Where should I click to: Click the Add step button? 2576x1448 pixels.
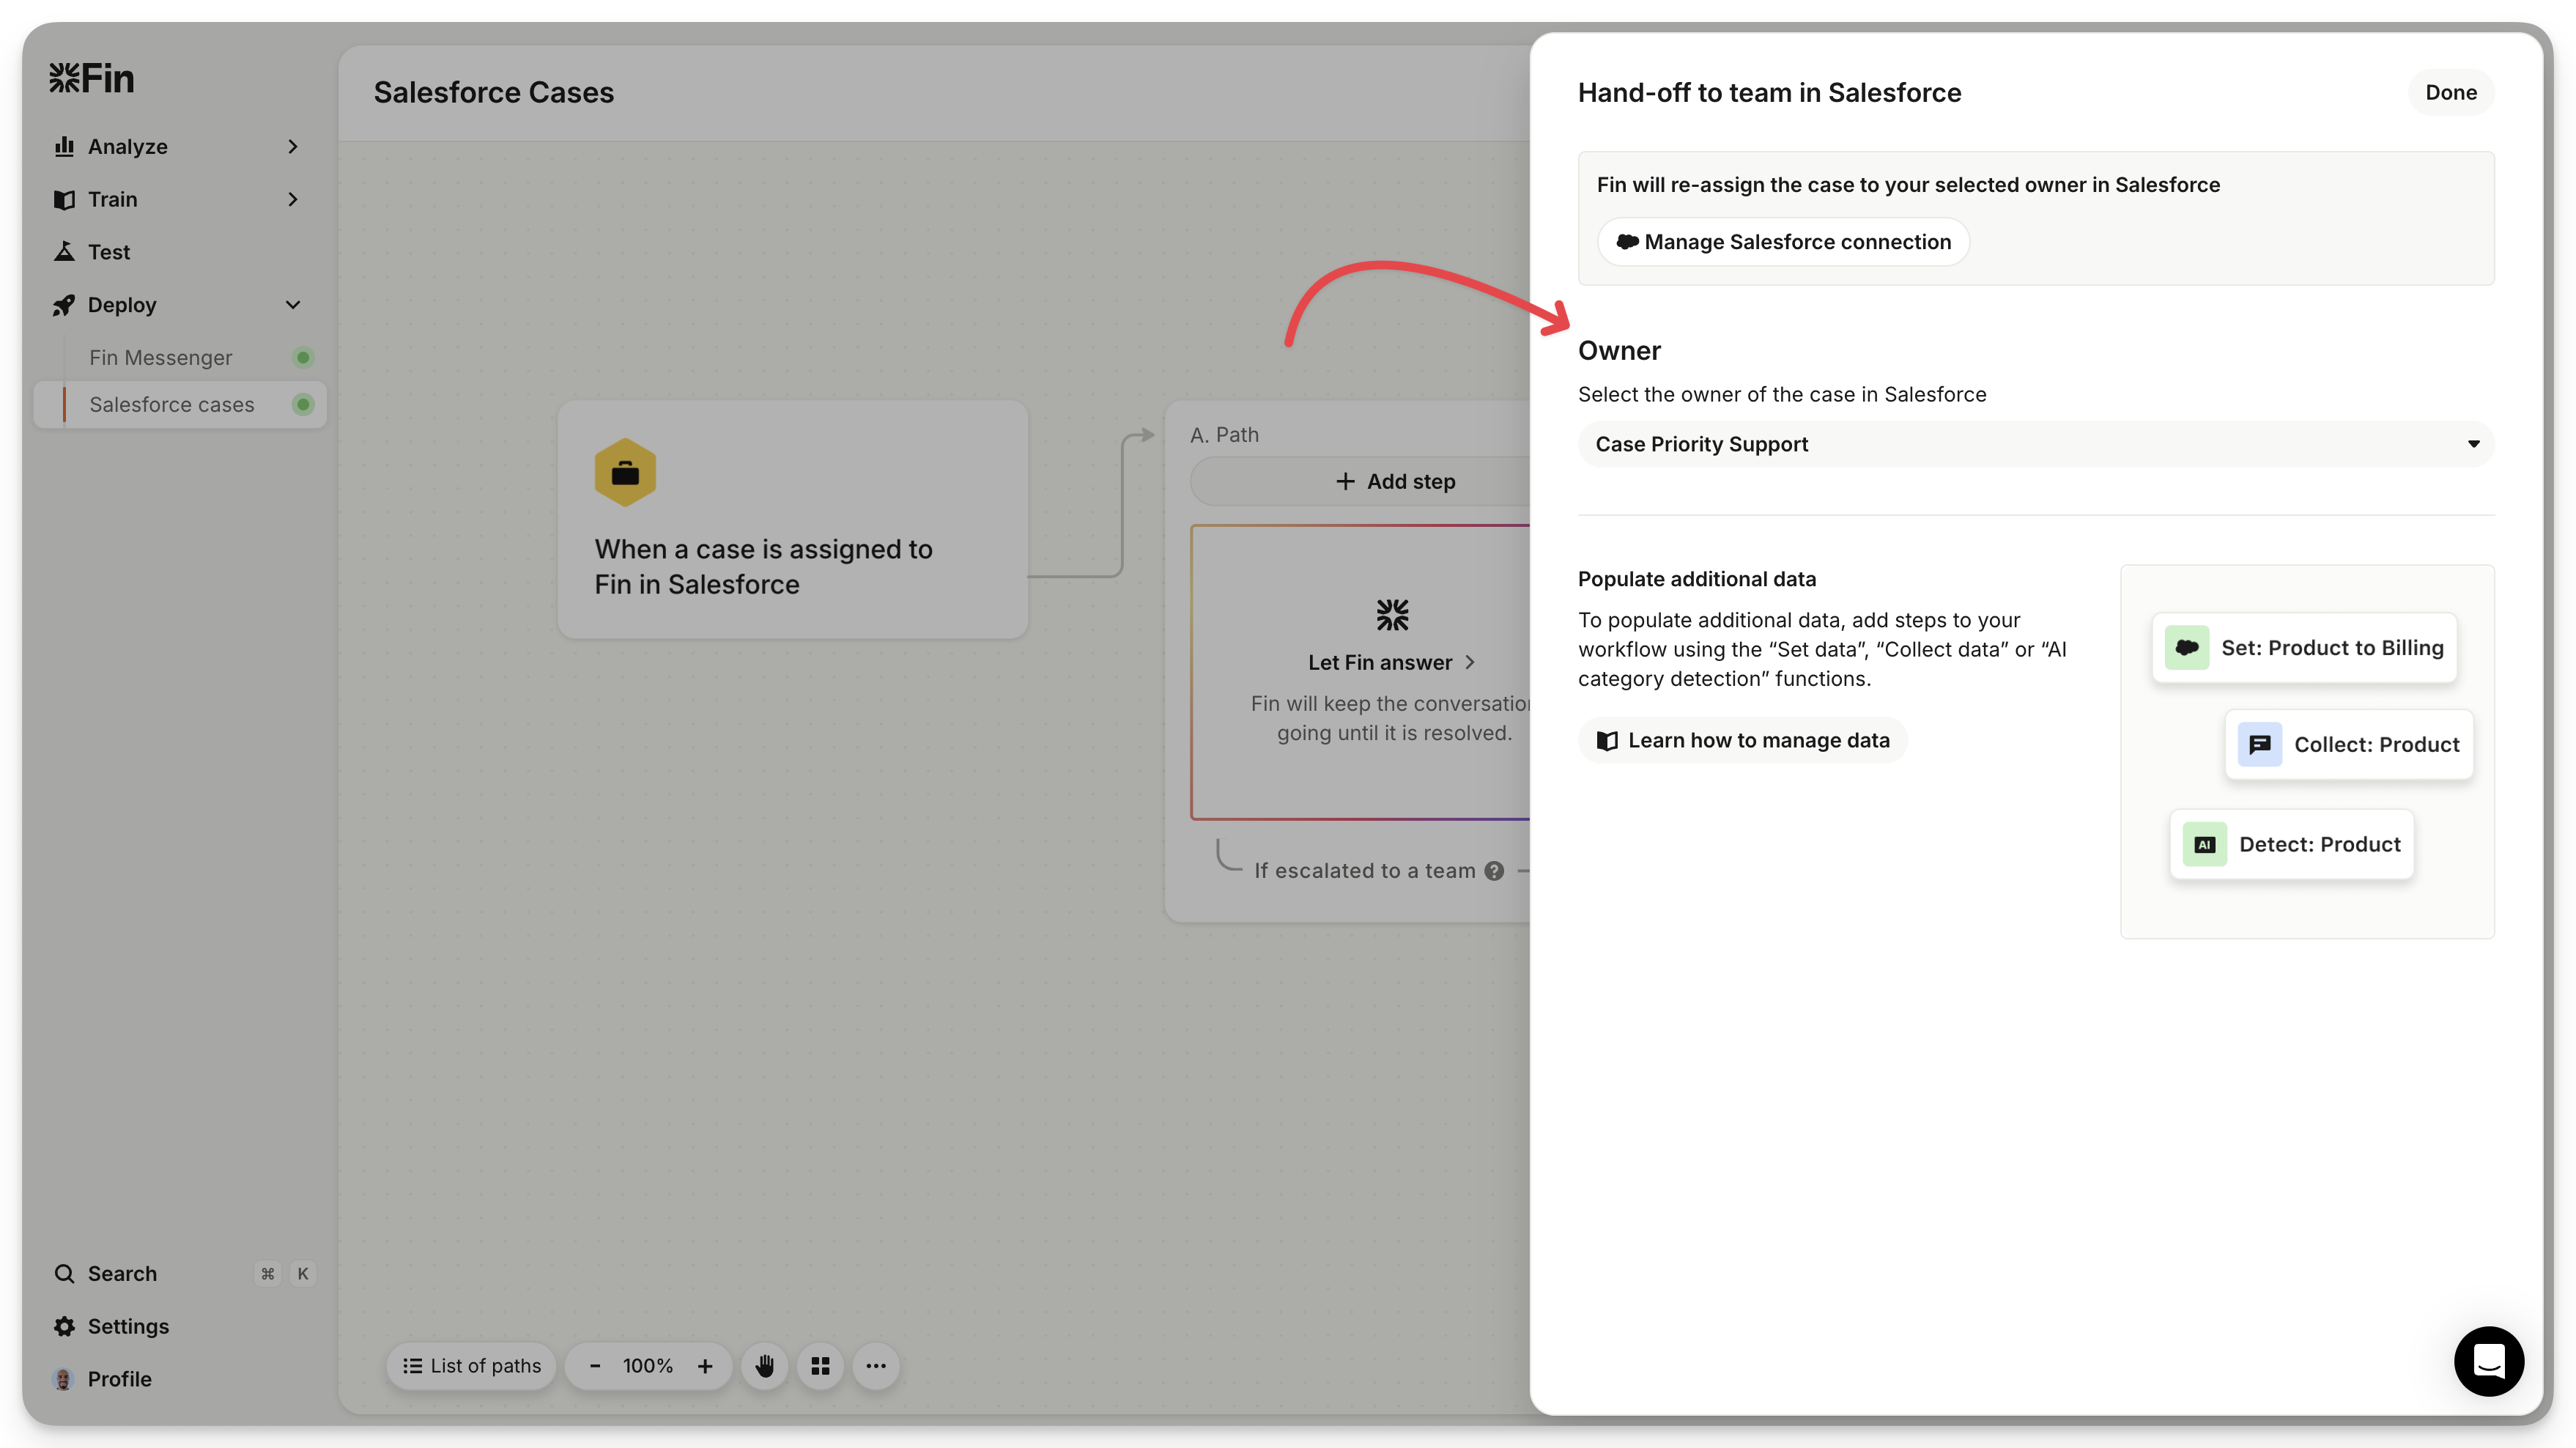pos(1394,482)
